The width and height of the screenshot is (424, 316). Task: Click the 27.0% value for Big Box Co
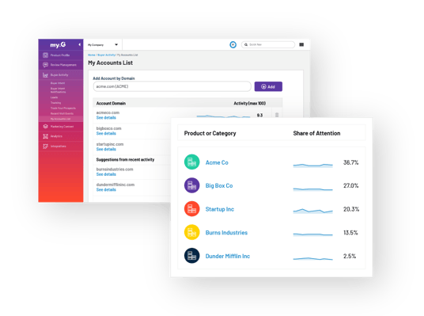pyautogui.click(x=350, y=186)
